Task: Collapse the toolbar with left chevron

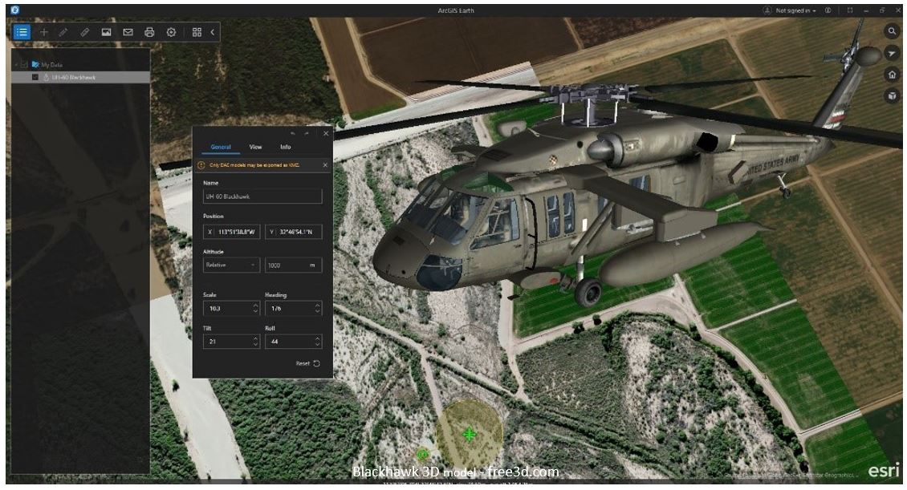Action: click(212, 32)
